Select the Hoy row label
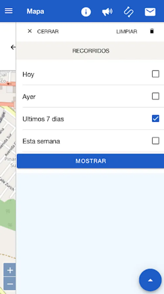The width and height of the screenshot is (164, 294). (x=28, y=74)
